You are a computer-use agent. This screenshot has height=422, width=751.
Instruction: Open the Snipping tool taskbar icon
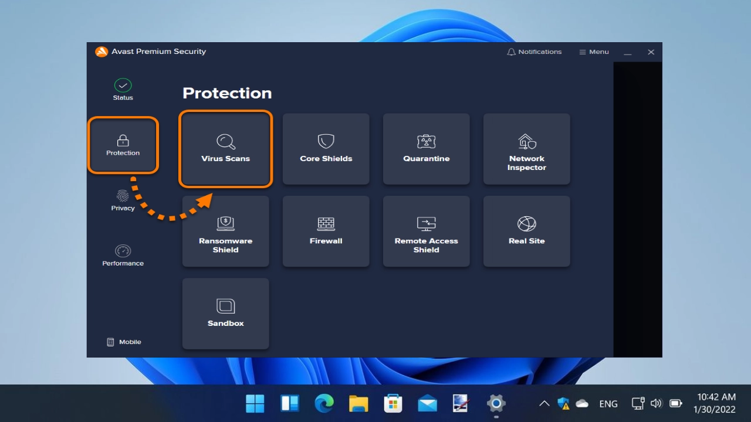coord(462,403)
